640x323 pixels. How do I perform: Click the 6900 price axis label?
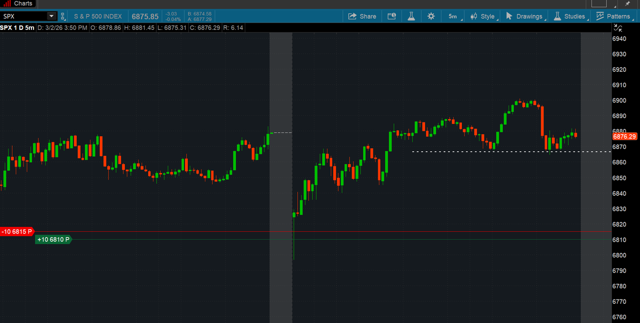click(619, 100)
